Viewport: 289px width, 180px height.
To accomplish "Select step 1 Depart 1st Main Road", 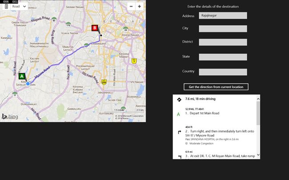I will pyautogui.click(x=202, y=113).
